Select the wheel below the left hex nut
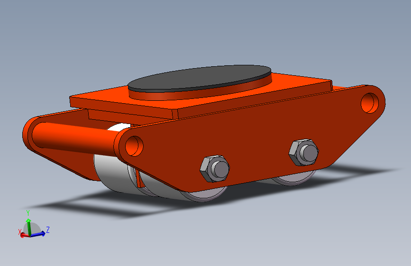411x266 pixels. pyautogui.click(x=203, y=194)
